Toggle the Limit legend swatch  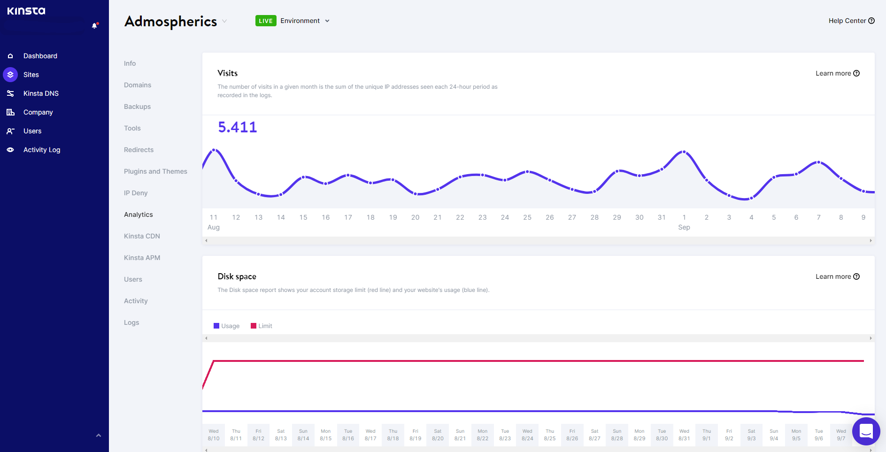[254, 326]
